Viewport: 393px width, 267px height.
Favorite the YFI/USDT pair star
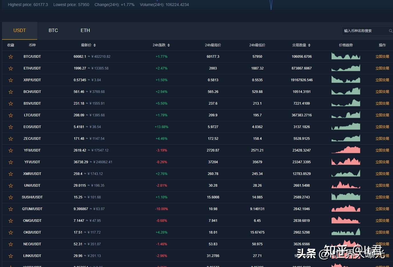pos(11,162)
